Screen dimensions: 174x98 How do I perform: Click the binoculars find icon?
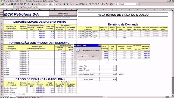pos(111,4)
